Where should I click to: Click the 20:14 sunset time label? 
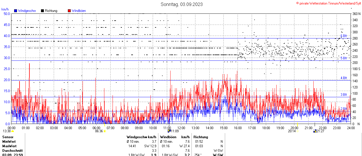tap(292, 131)
